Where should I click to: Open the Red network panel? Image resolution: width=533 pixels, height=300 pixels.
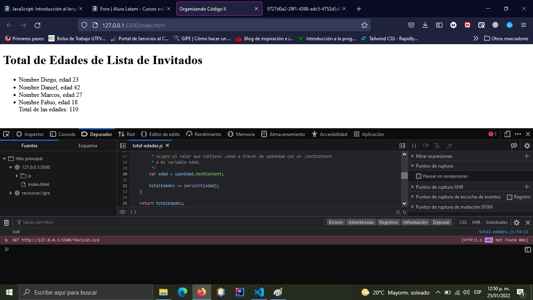point(126,134)
